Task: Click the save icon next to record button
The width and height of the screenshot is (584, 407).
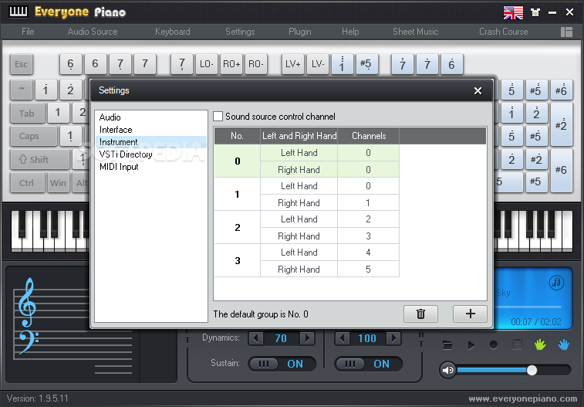Action: tap(517, 344)
